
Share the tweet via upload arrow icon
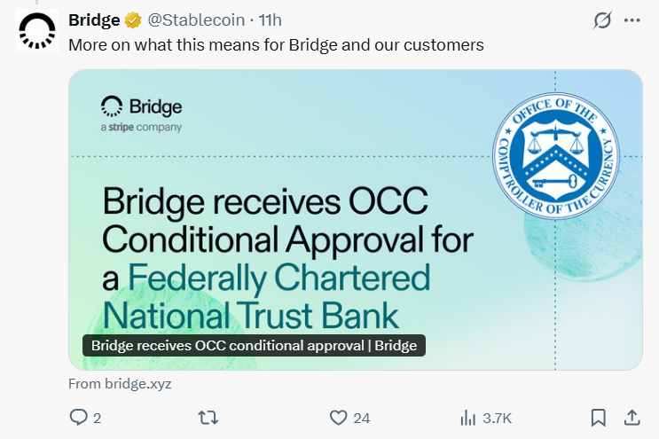tap(632, 417)
